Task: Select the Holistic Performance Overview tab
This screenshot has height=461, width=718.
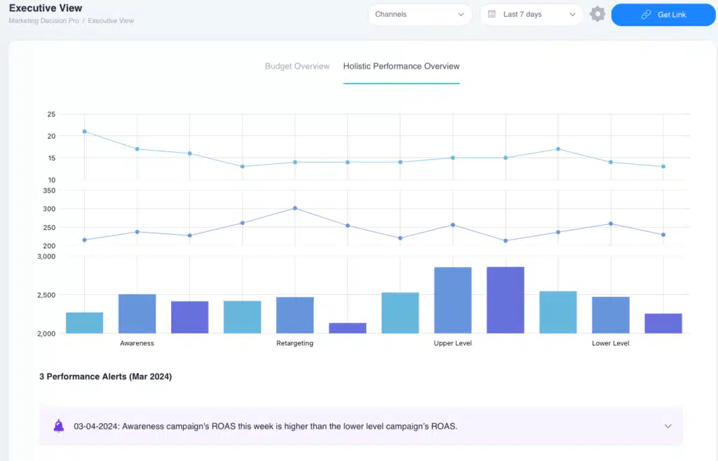Action: click(x=401, y=66)
